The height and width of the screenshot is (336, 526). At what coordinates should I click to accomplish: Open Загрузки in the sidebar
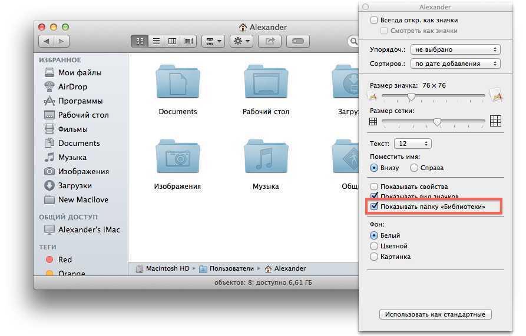(x=68, y=185)
